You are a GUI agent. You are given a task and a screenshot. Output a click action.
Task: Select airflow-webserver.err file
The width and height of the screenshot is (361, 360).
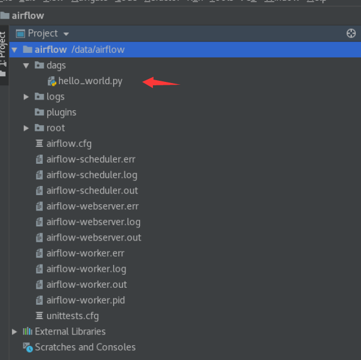coord(92,206)
